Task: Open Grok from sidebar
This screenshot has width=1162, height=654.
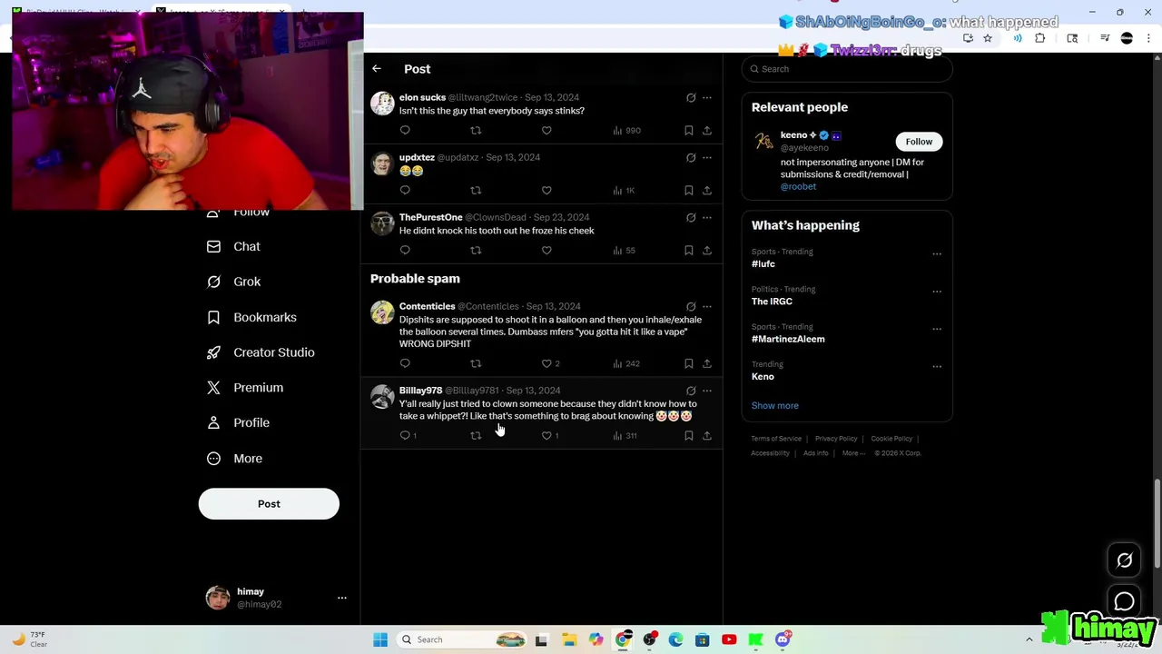Action: click(x=233, y=282)
